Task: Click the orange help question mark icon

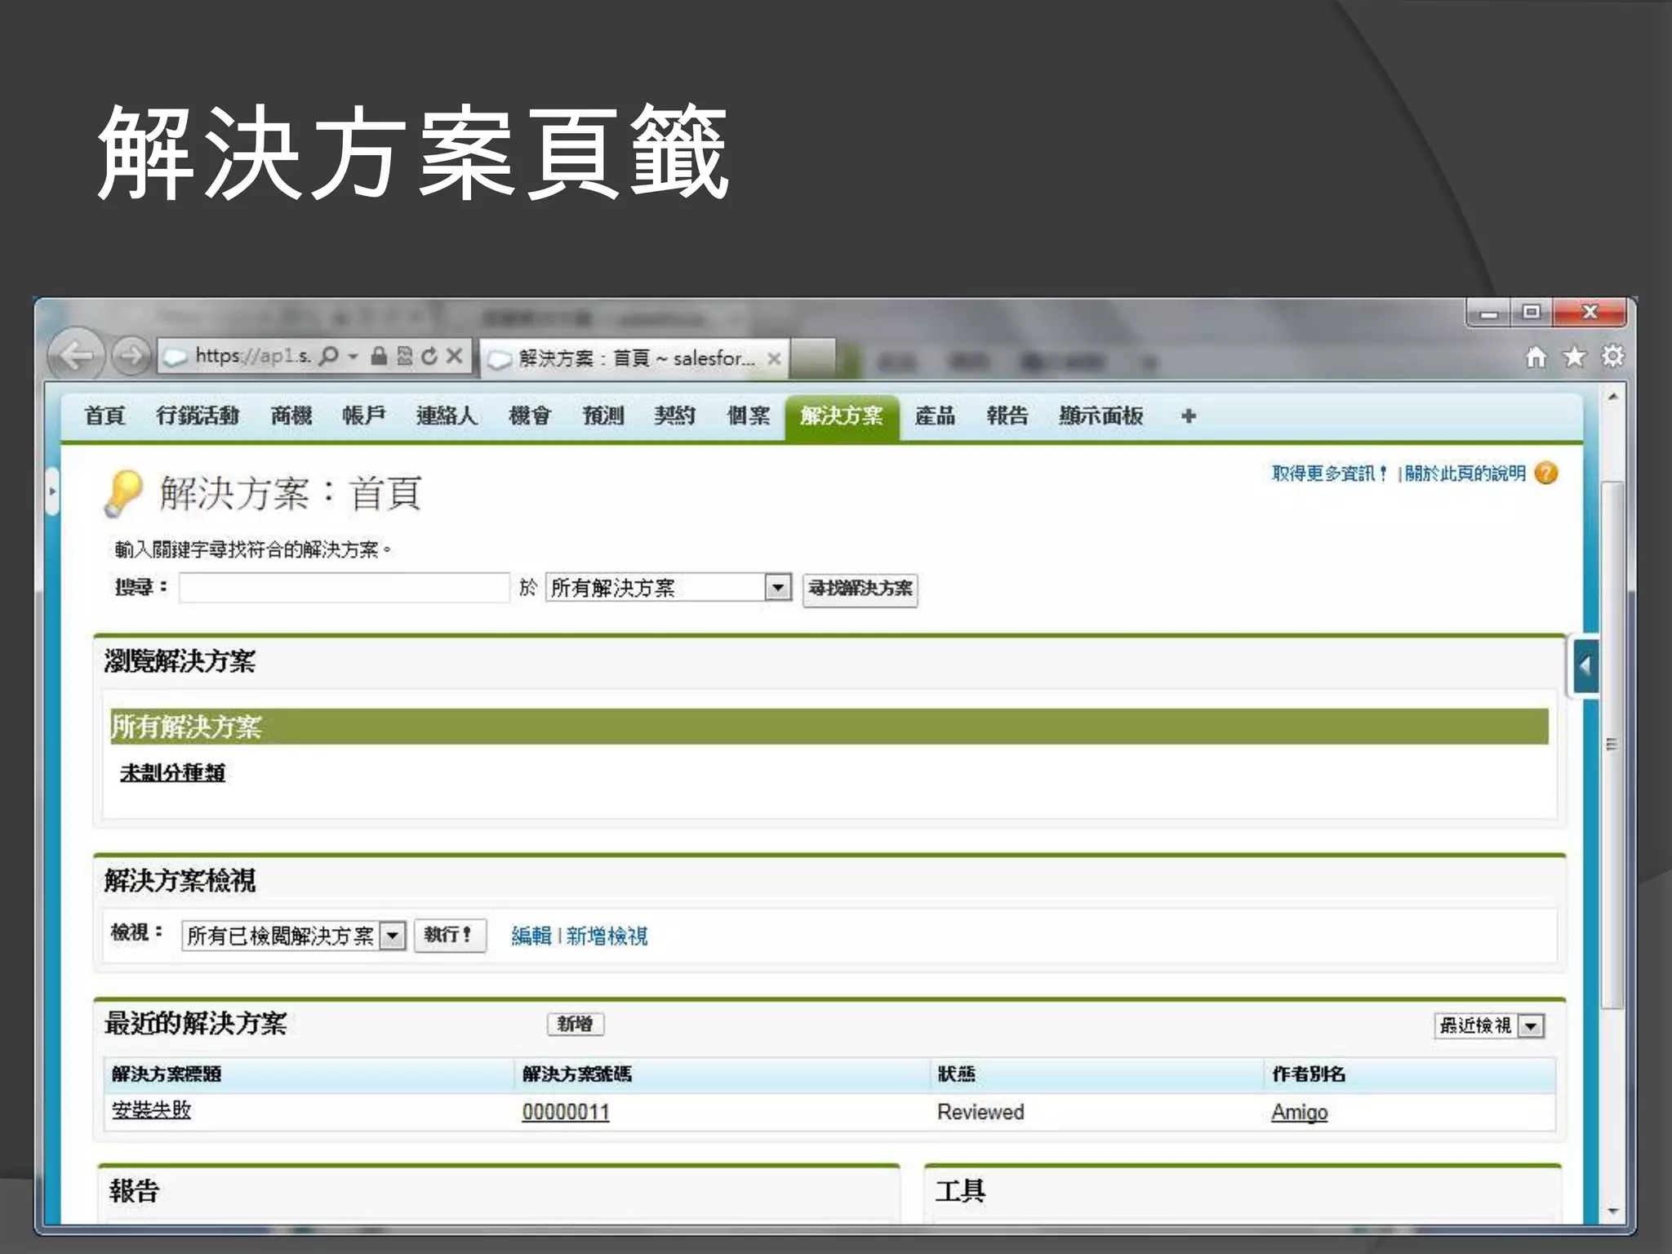Action: pos(1546,473)
